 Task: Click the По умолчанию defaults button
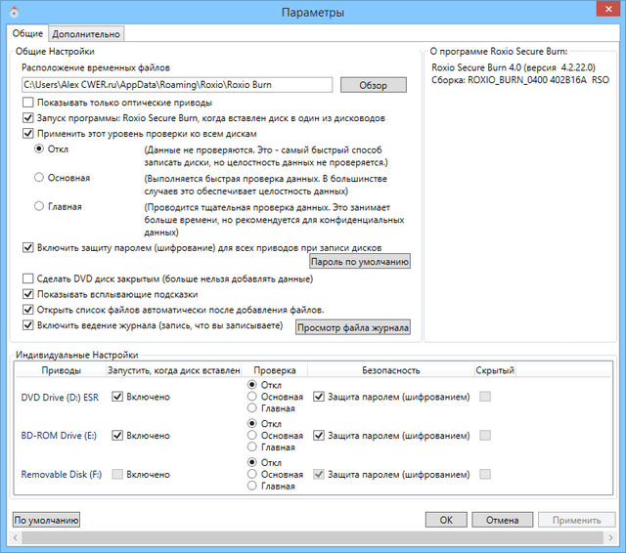pyautogui.click(x=46, y=520)
